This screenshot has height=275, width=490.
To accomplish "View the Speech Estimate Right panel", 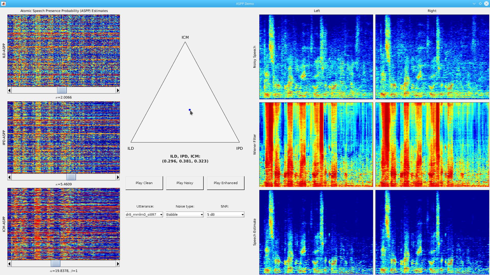I will tap(432, 232).
